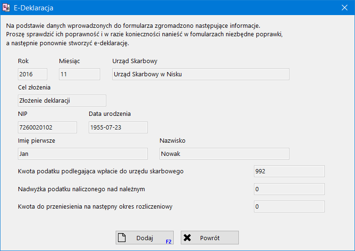Click the tax amount field showing 992
The image size is (355, 251).
click(x=289, y=171)
